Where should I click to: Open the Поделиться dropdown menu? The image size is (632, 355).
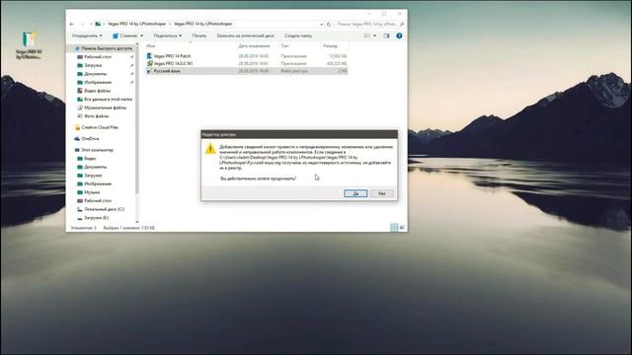(168, 35)
